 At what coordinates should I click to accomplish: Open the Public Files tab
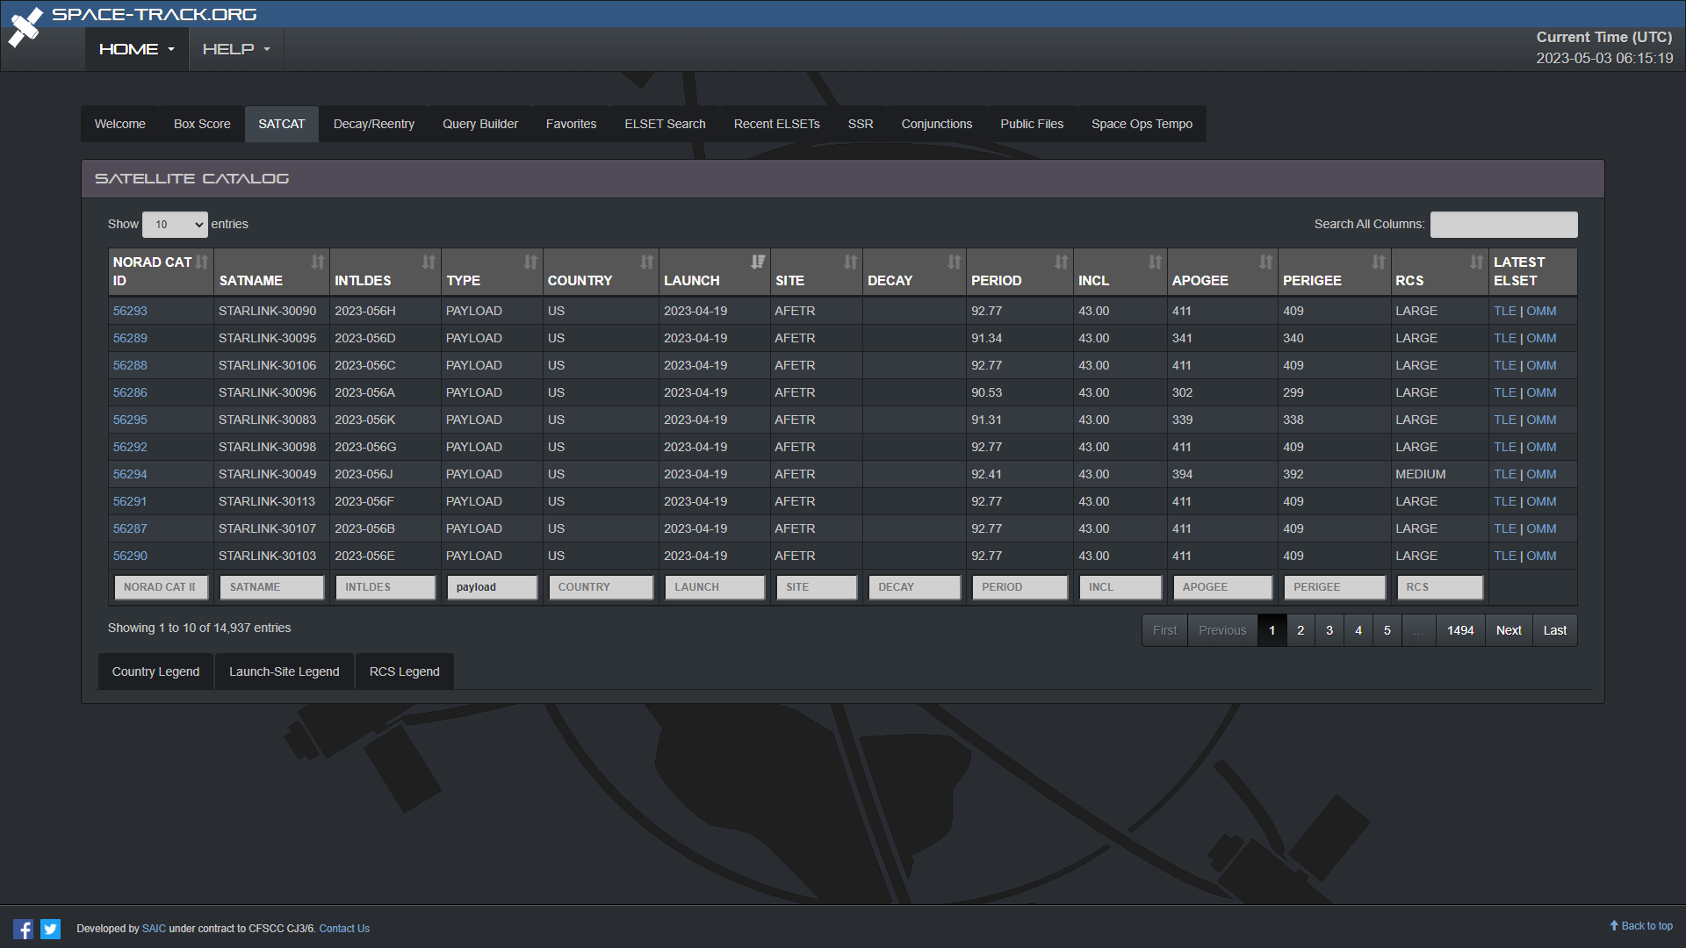pos(1032,124)
